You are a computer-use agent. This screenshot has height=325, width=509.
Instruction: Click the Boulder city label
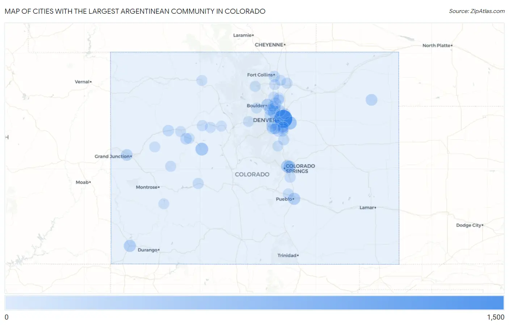pos(256,106)
